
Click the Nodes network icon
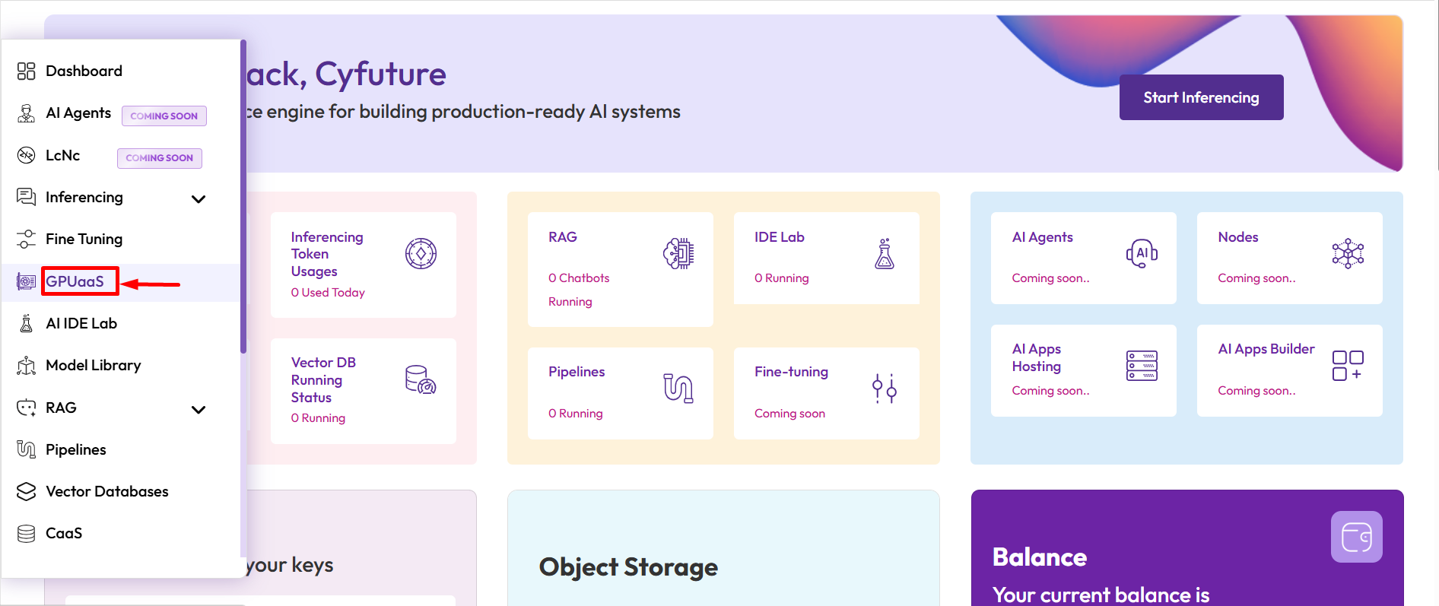(x=1347, y=253)
